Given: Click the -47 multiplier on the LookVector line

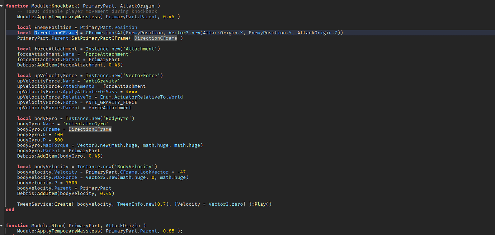Looking at the screenshot, I should [x=181, y=172].
